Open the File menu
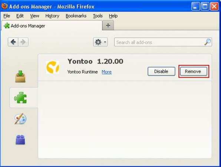 [x=7, y=16]
